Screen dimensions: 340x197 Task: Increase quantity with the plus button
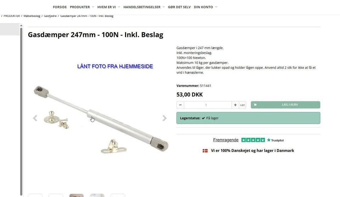click(235, 105)
